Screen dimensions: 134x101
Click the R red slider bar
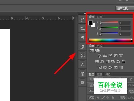click(109, 22)
